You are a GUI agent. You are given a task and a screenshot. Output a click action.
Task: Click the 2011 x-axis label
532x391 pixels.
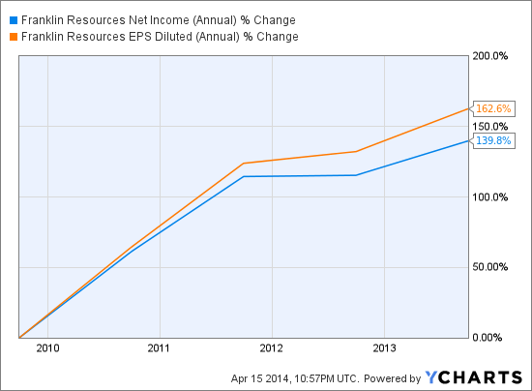(159, 348)
